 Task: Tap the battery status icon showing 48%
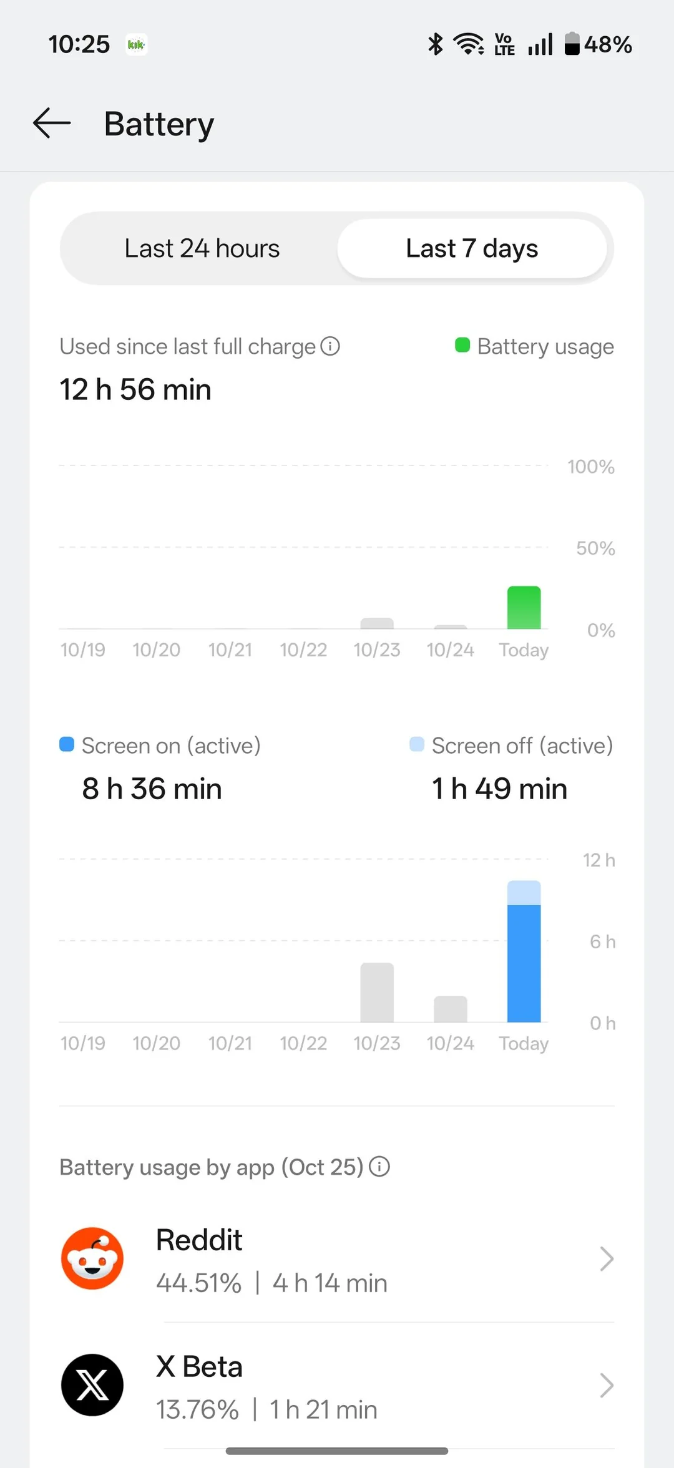coord(572,44)
